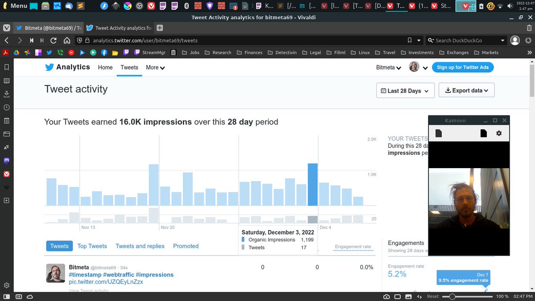Bookmark this page from address bar
535x301 pixels.
[409, 40]
